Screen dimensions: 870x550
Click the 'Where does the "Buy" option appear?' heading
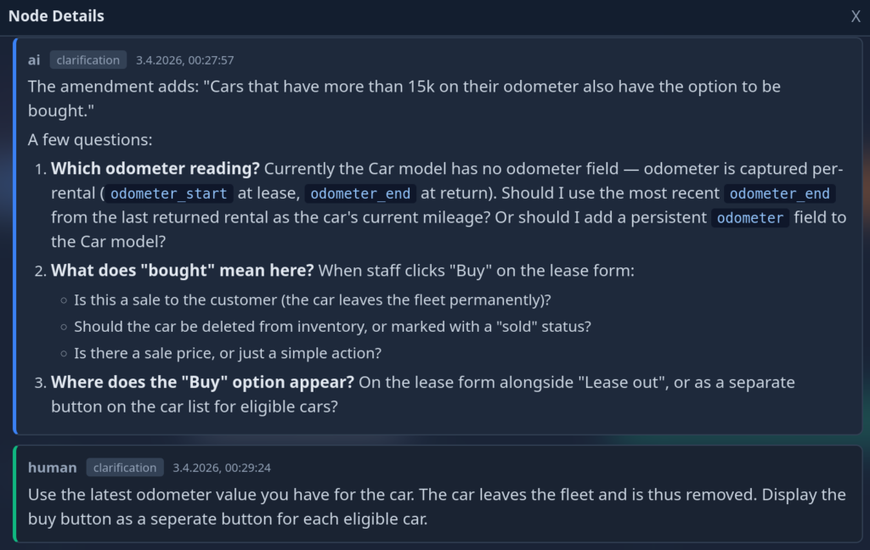[202, 382]
